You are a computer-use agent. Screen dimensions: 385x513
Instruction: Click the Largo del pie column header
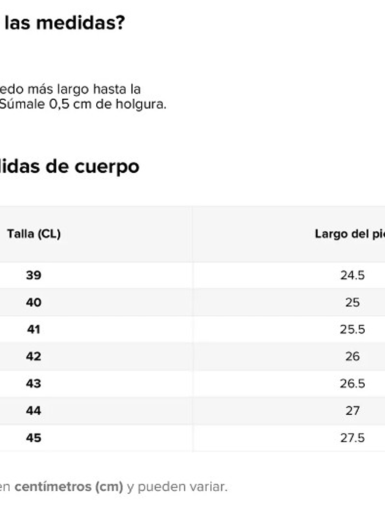350,234
